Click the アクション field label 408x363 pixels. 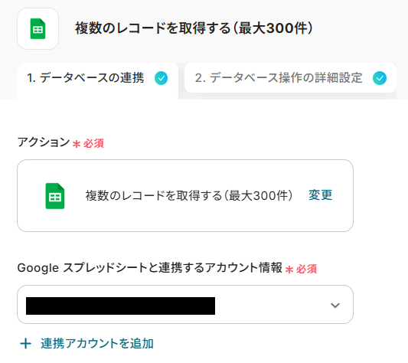(44, 142)
